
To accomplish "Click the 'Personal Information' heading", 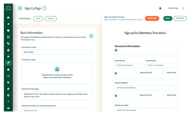I will click(x=127, y=46).
